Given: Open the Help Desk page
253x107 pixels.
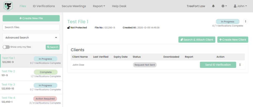Looking at the screenshot, I should click(x=119, y=6).
